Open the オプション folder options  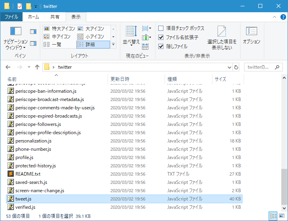(252, 35)
